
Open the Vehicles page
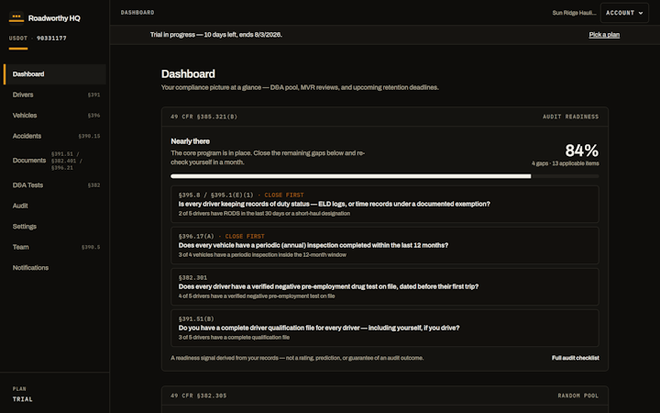[55, 116]
